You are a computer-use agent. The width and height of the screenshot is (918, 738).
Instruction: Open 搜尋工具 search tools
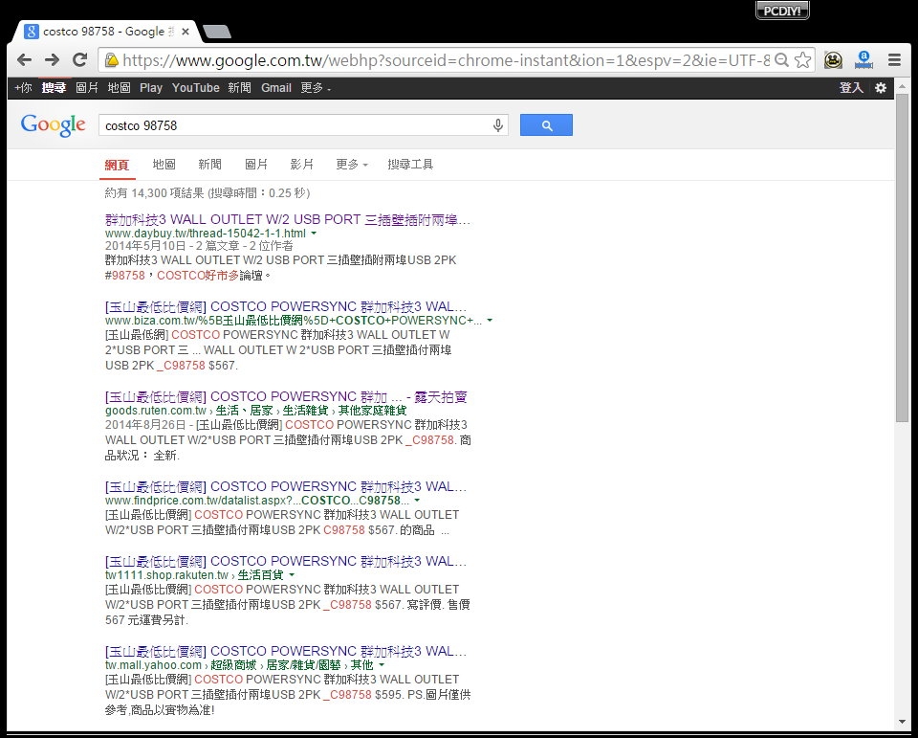410,165
